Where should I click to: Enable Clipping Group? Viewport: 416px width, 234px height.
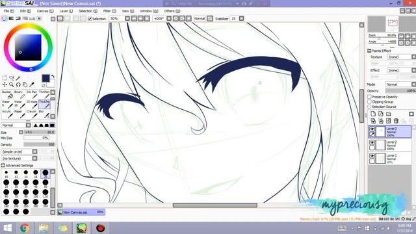tap(369, 101)
